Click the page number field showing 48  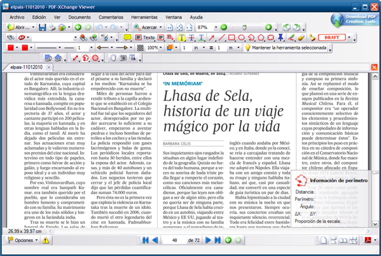point(174,240)
